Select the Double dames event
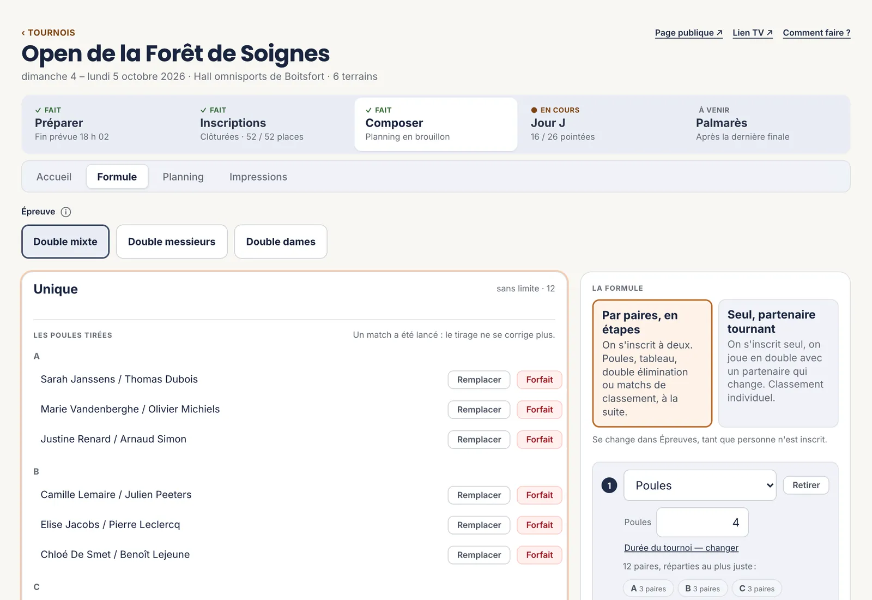This screenshot has height=600, width=872. tap(281, 242)
